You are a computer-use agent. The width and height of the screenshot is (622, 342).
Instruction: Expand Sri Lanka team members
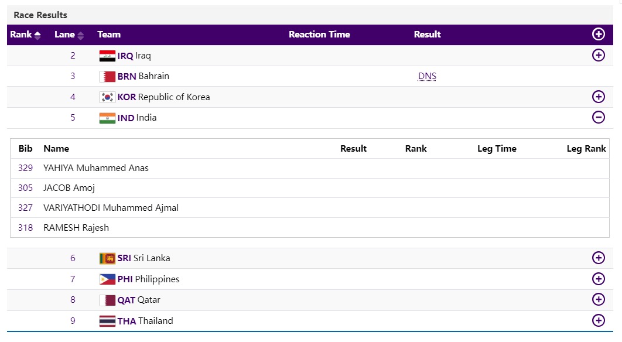[x=598, y=258]
